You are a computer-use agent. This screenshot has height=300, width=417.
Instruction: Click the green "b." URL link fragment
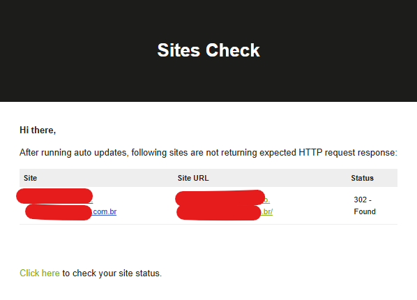point(267,200)
